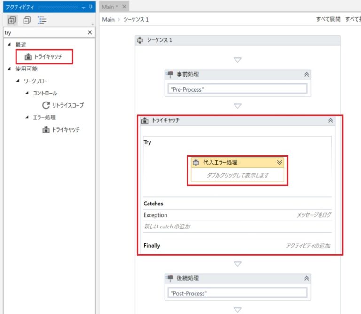Click the tree view list icon

click(x=42, y=20)
